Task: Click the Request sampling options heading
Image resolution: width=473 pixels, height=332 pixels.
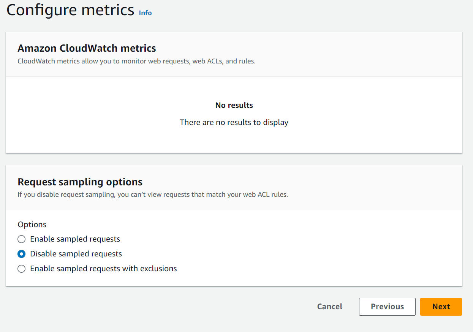Action: coord(80,182)
